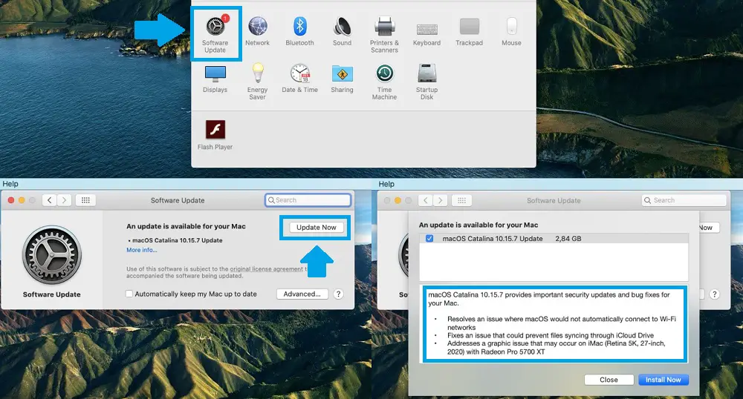Open Time Machine preferences
Screen dimensions: 743x399
point(384,80)
